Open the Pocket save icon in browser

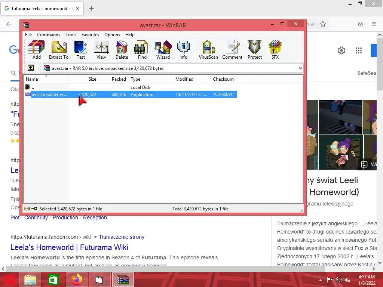click(361, 24)
